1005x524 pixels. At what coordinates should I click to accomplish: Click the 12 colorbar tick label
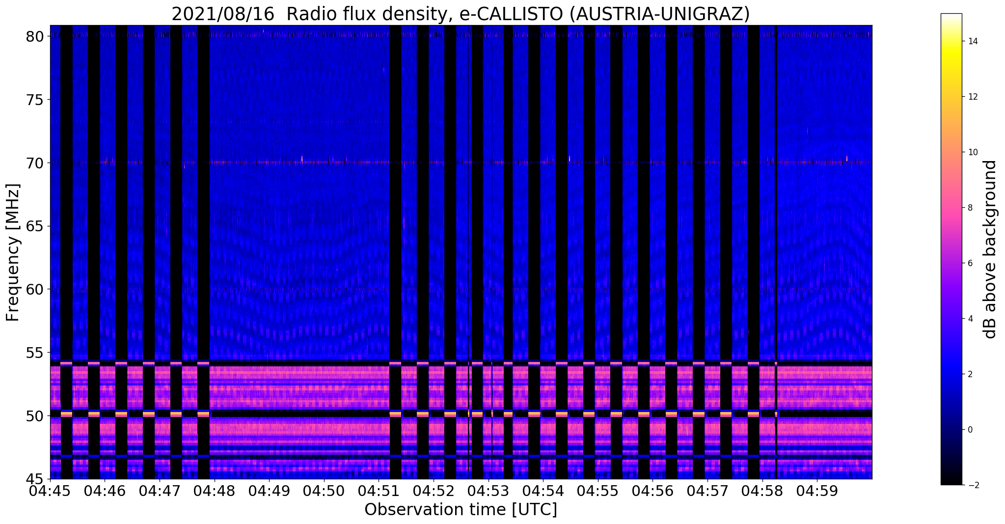point(972,97)
